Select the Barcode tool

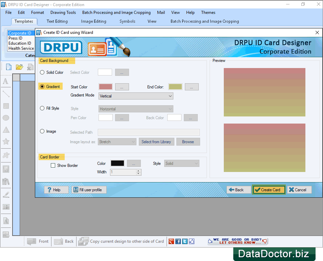[x=6, y=207]
